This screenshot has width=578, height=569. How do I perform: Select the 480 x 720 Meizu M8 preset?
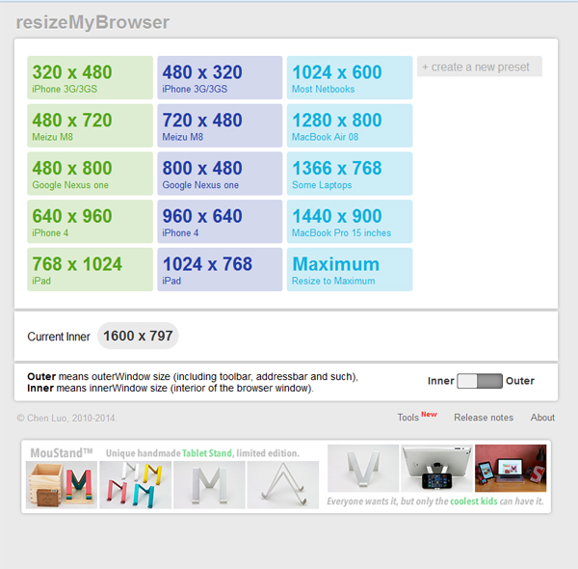pyautogui.click(x=90, y=125)
